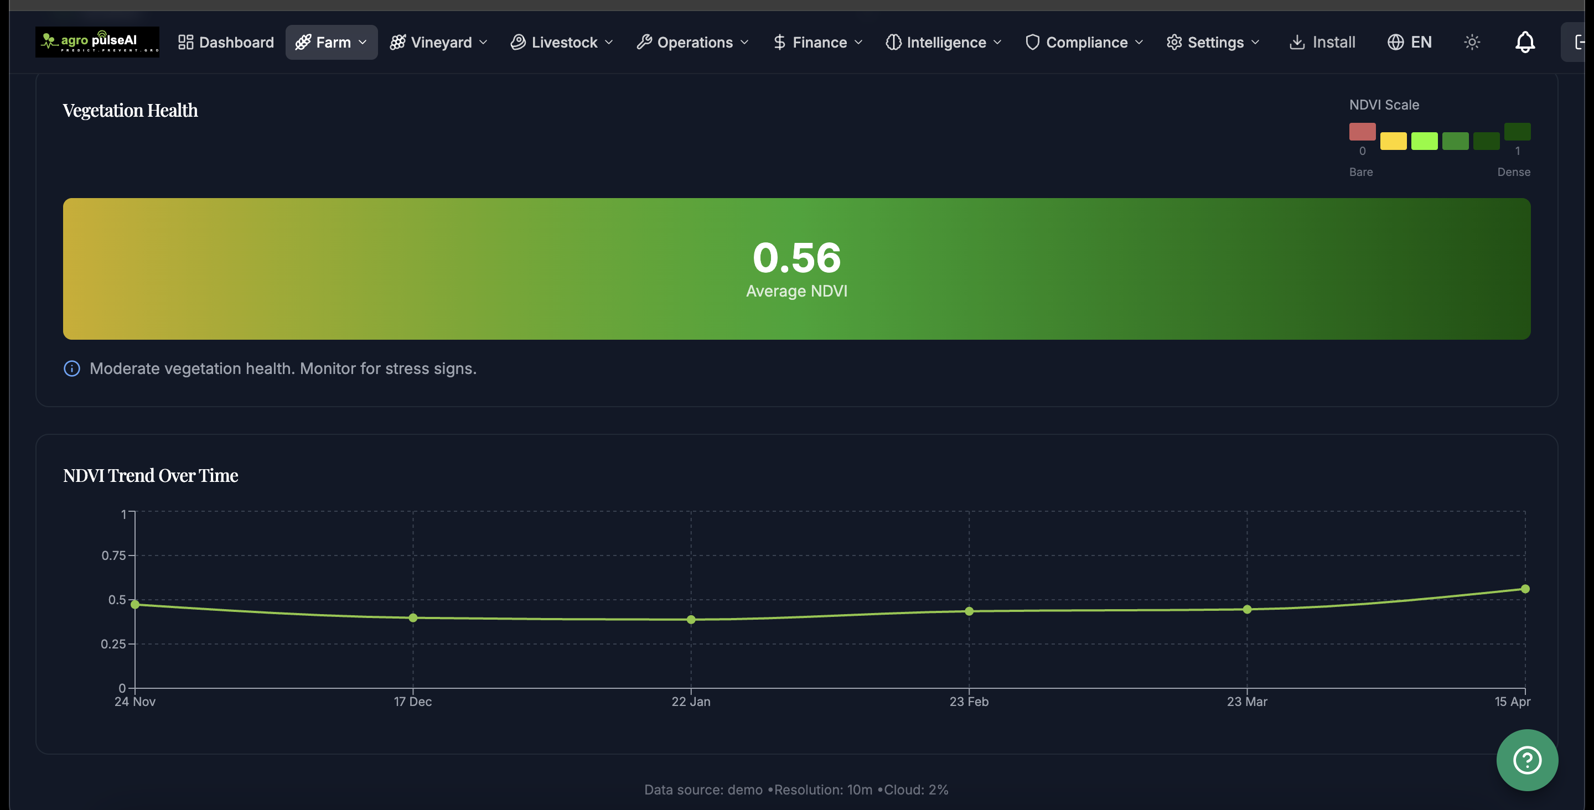Expand the Operations dropdown chevron
This screenshot has width=1594, height=810.
744,42
